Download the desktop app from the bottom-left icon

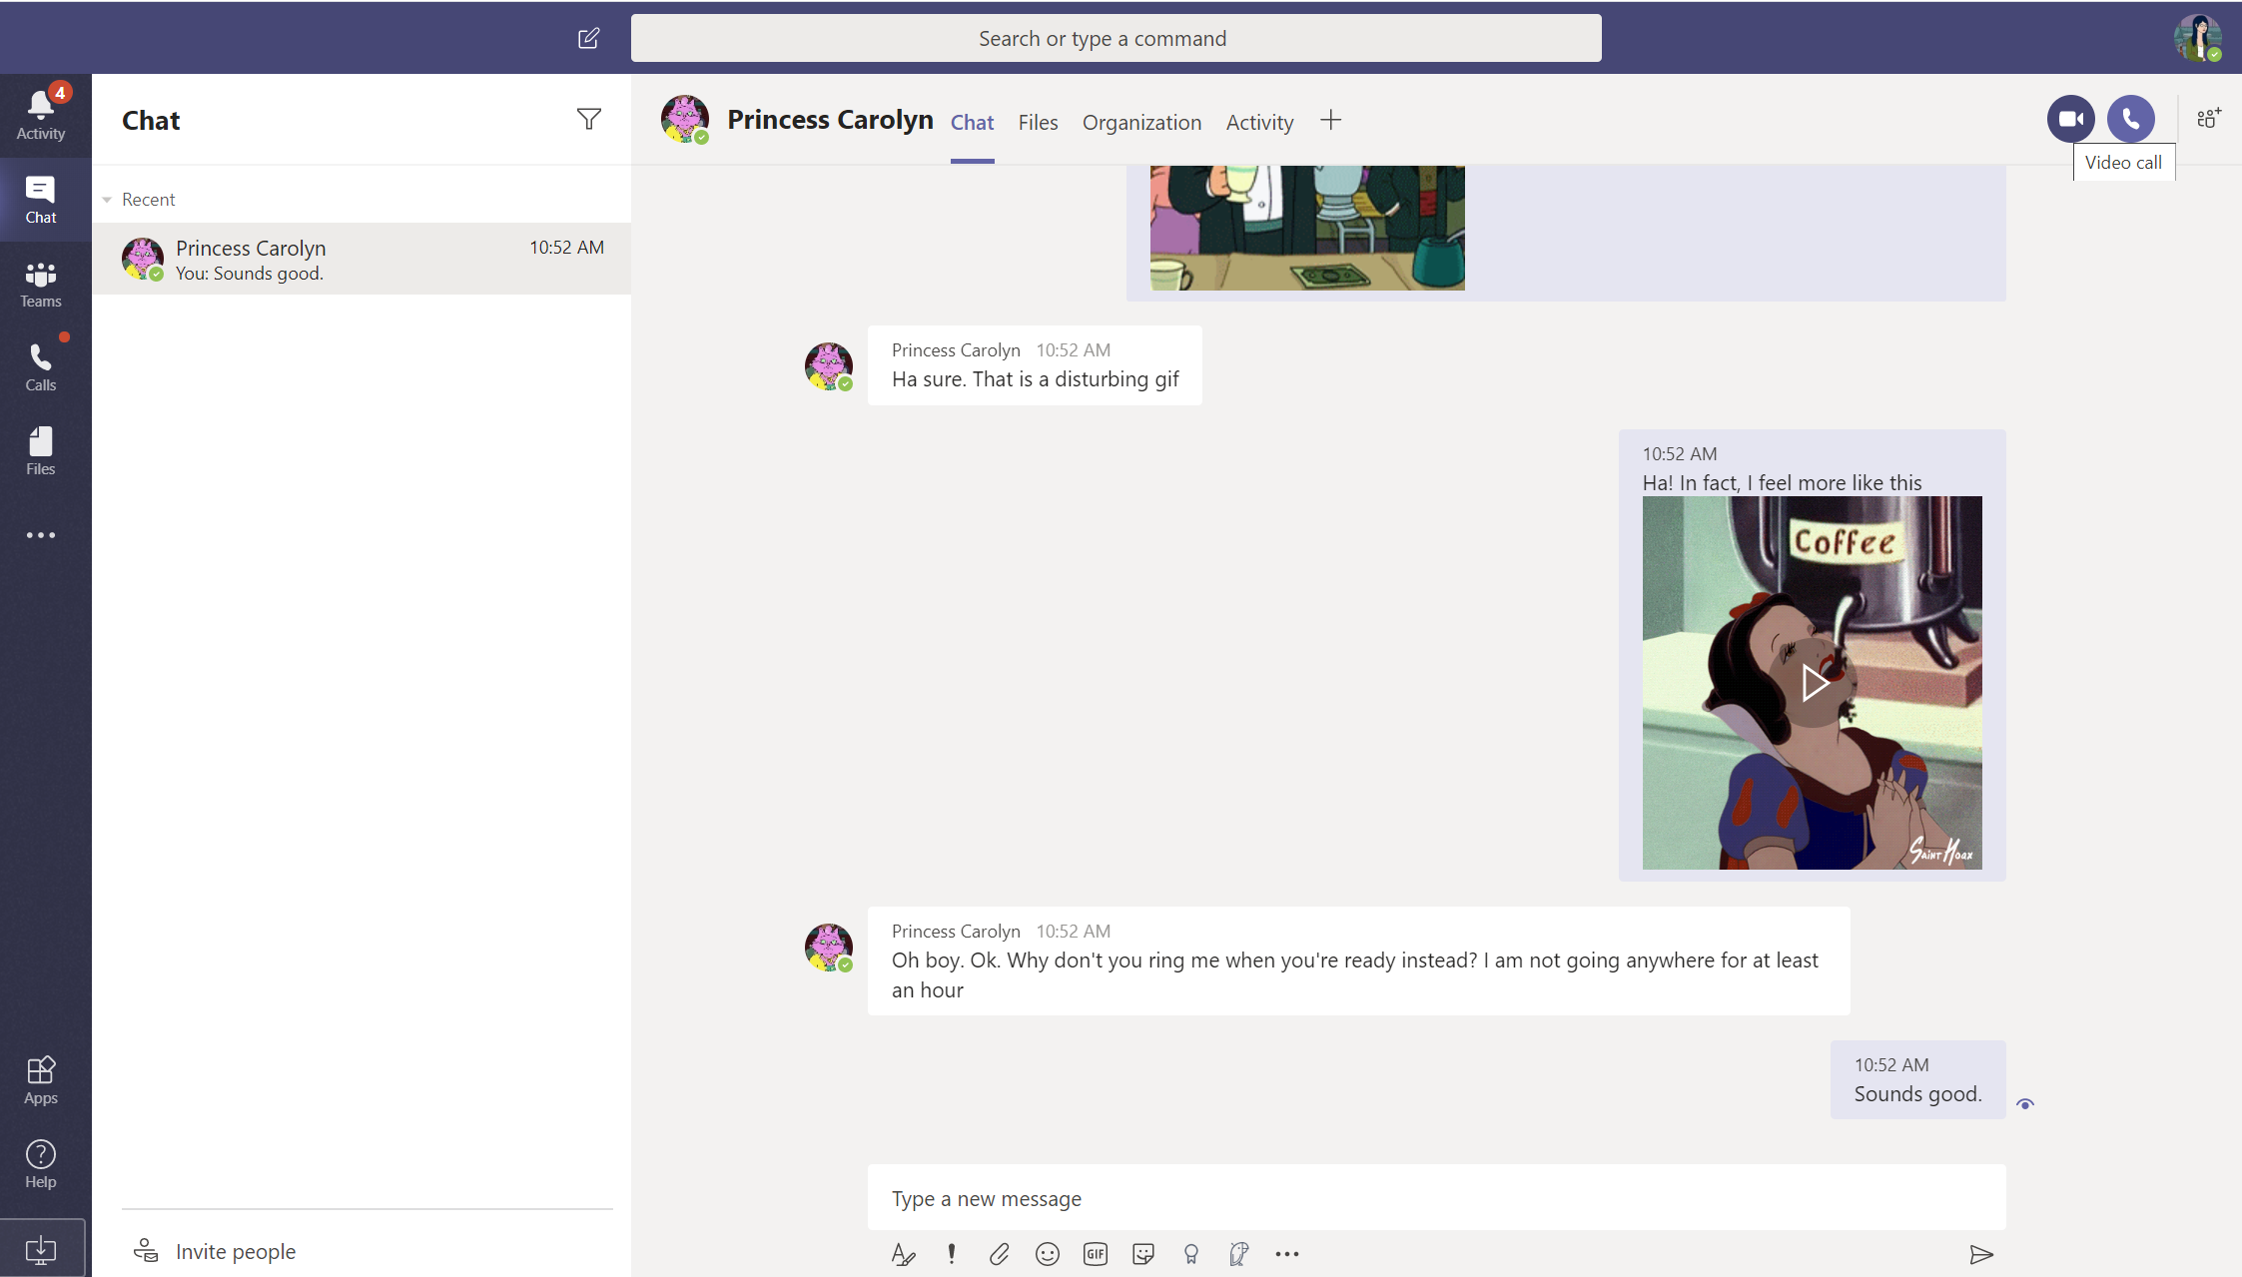pos(41,1249)
